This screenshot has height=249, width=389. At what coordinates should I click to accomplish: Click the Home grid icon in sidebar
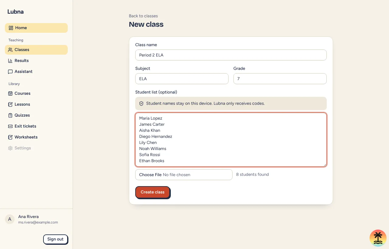pos(11,28)
